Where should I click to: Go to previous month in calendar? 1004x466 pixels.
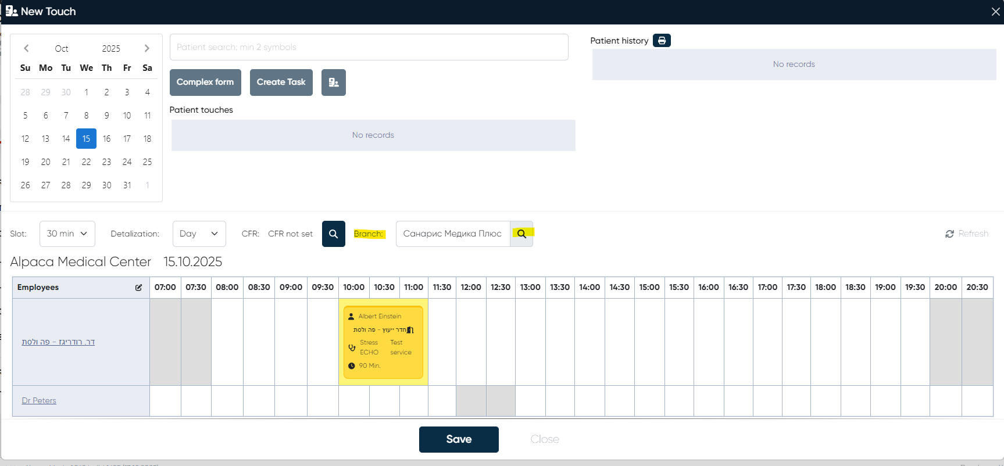click(26, 48)
